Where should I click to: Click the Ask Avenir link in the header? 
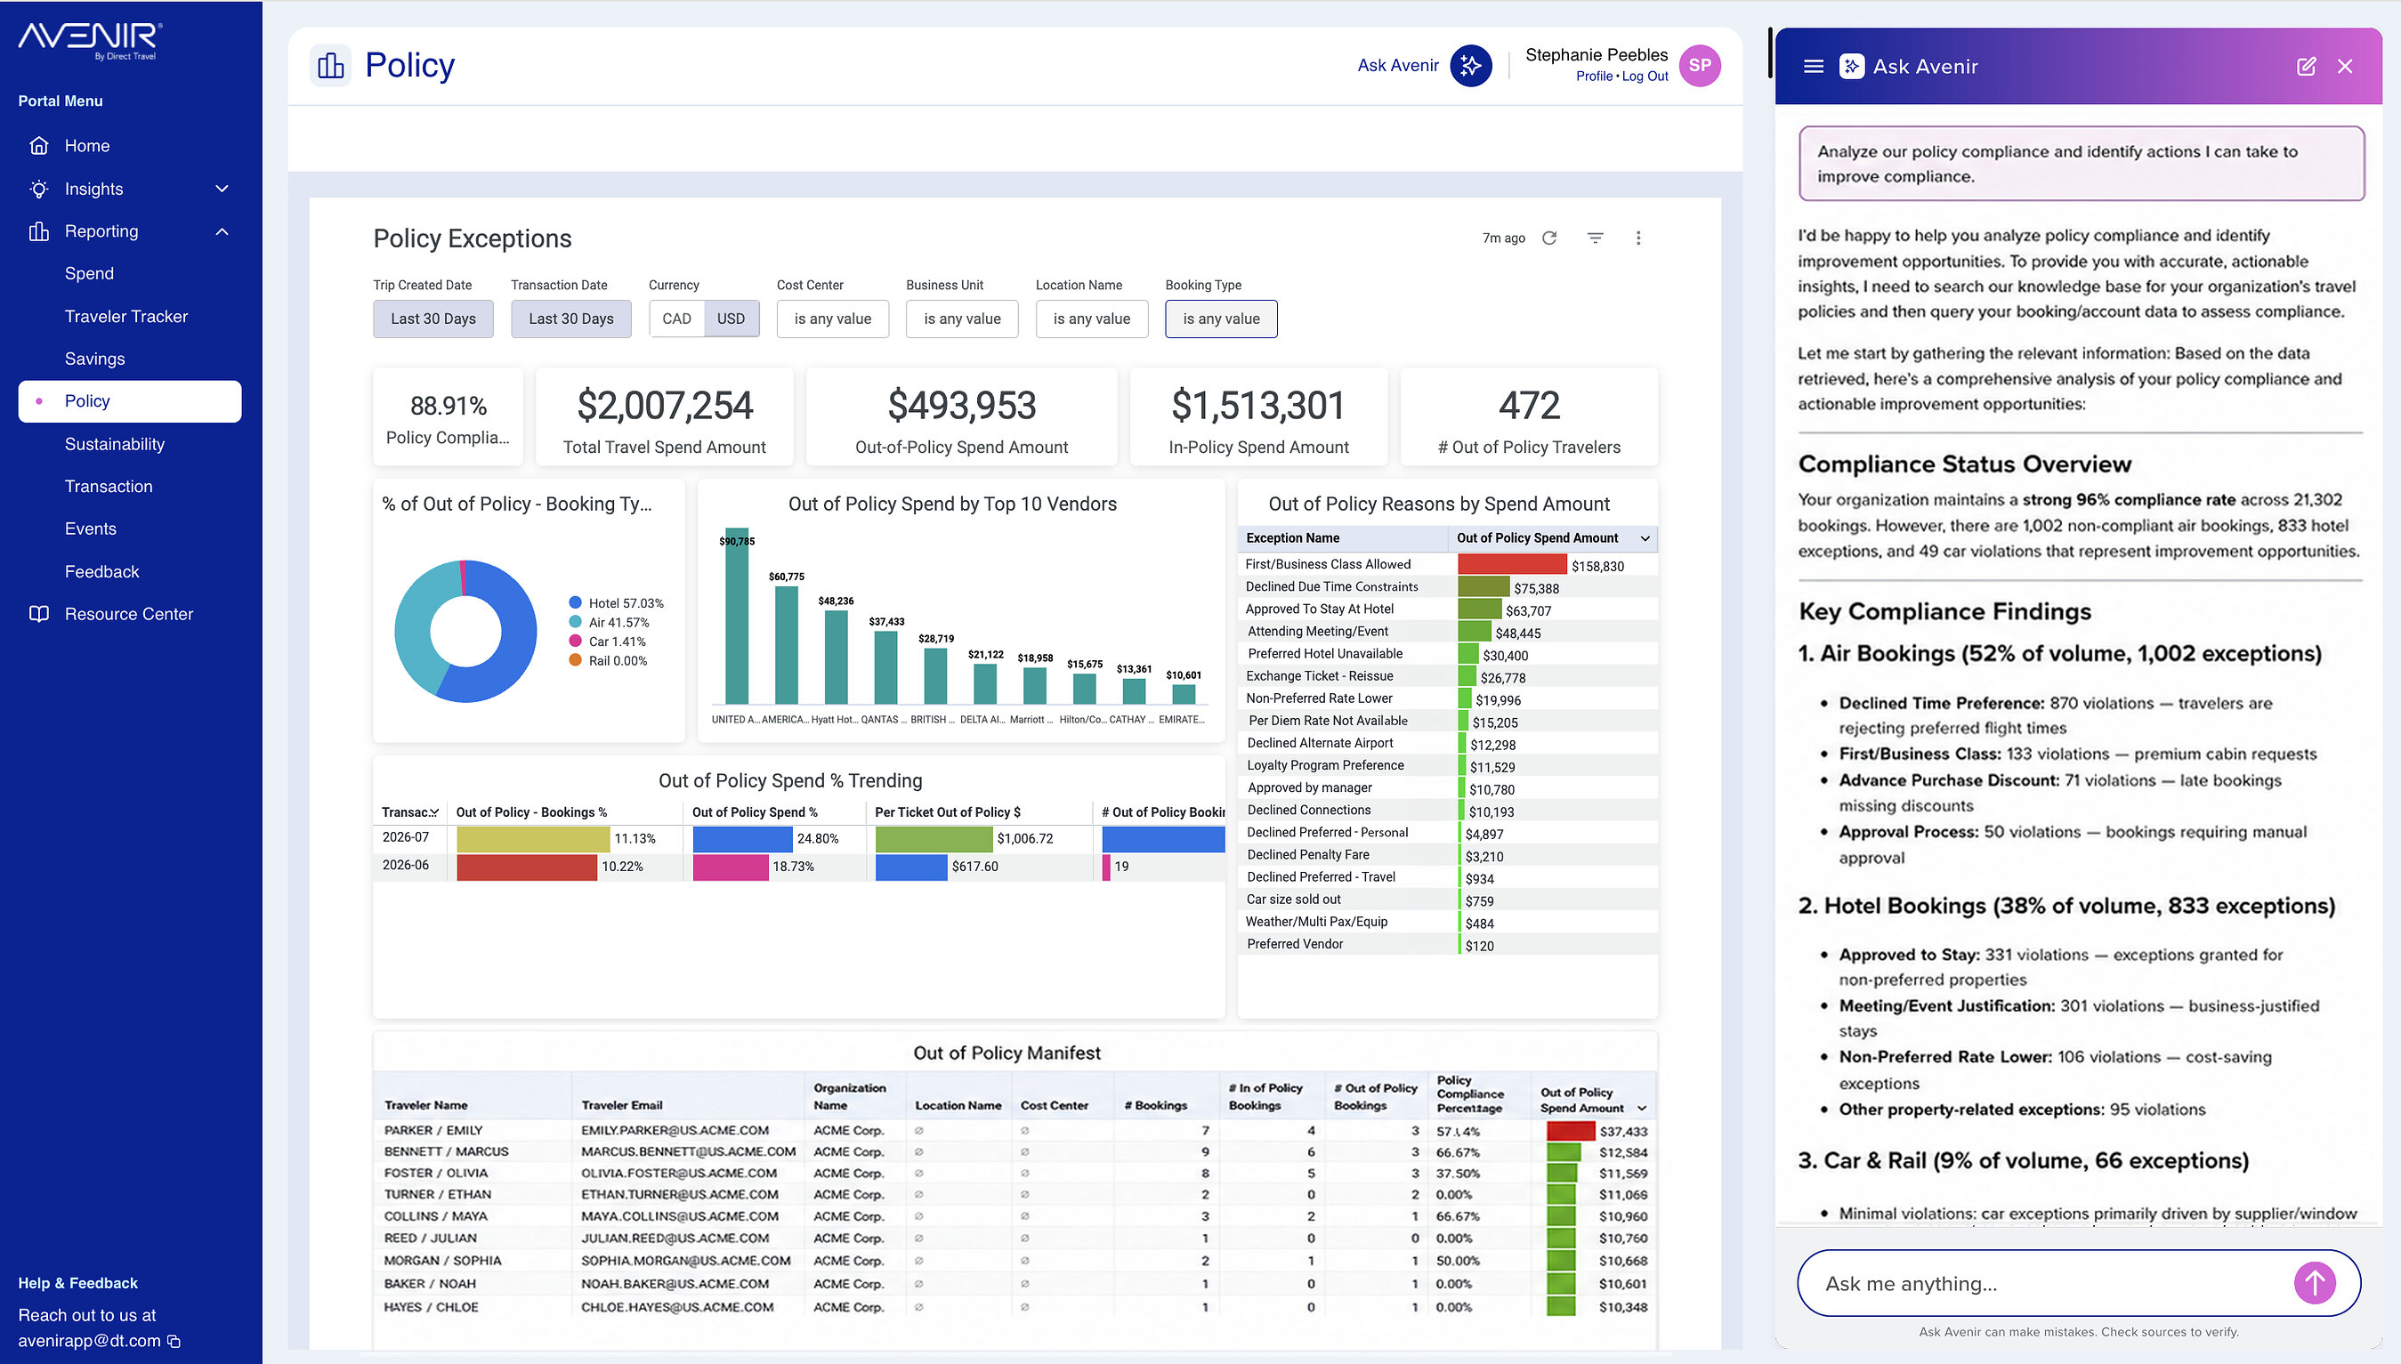(1398, 66)
